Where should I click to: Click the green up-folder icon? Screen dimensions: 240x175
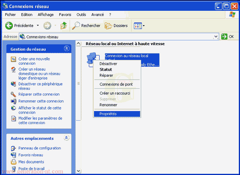coord(64,26)
